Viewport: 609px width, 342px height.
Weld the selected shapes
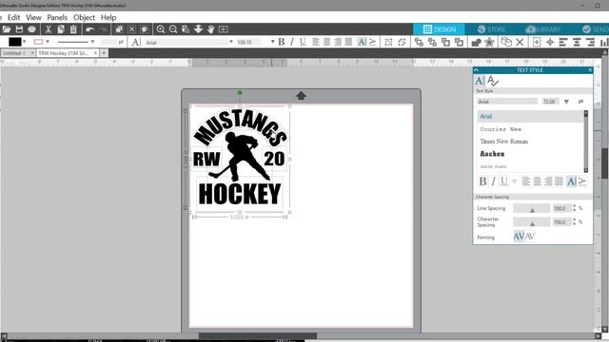(476, 42)
